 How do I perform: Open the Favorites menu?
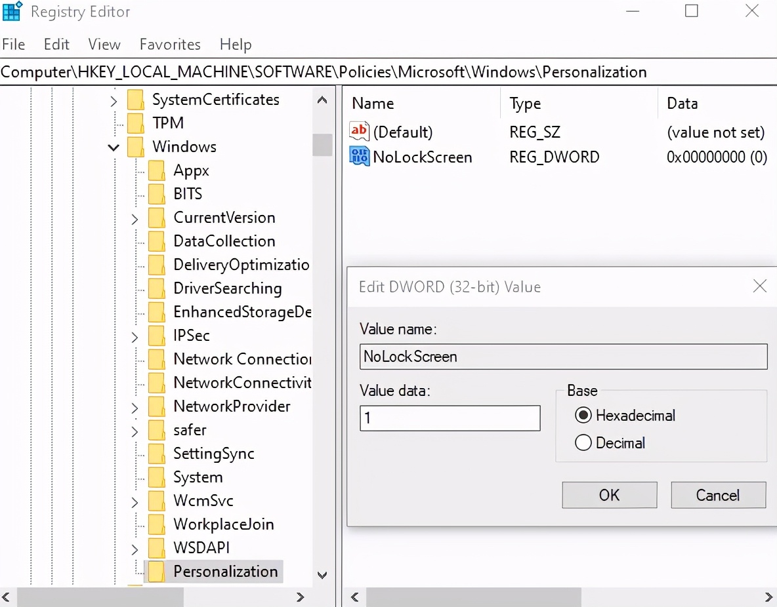pos(169,44)
